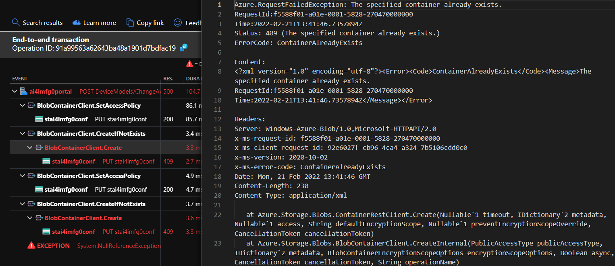This screenshot has height=266, width=615.
Task: Click the Content: line in the viewer
Action: point(250,62)
